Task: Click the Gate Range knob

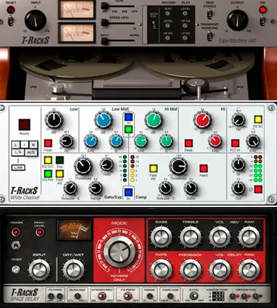Action: (96, 188)
